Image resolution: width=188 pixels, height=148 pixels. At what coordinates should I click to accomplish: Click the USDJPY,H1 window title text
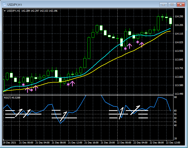pyautogui.click(x=15, y=5)
